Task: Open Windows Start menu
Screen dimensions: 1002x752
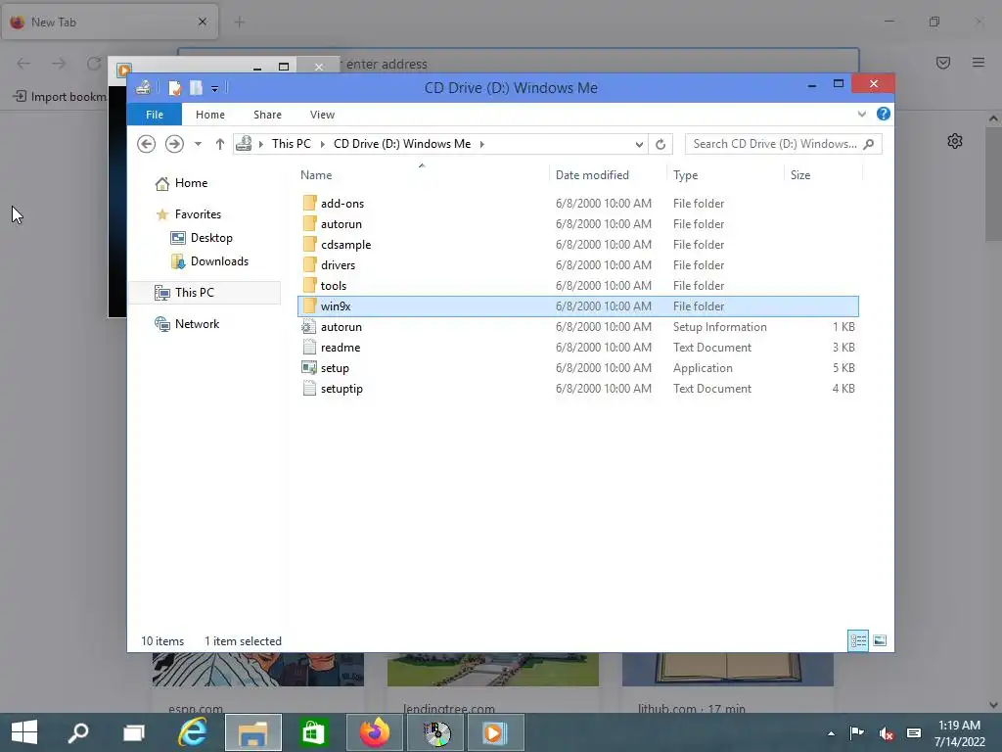Action: pos(24,732)
